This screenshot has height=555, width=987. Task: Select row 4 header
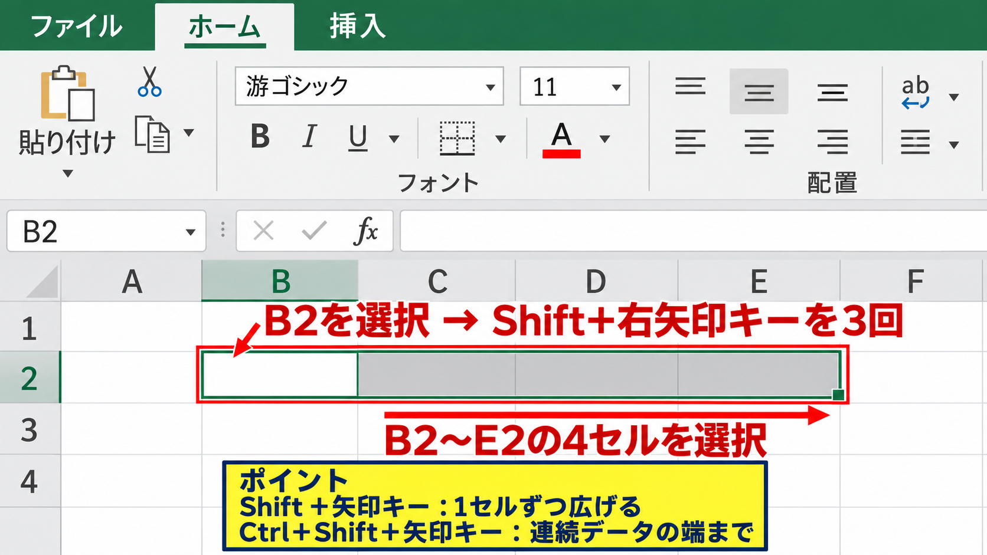pos(30,480)
